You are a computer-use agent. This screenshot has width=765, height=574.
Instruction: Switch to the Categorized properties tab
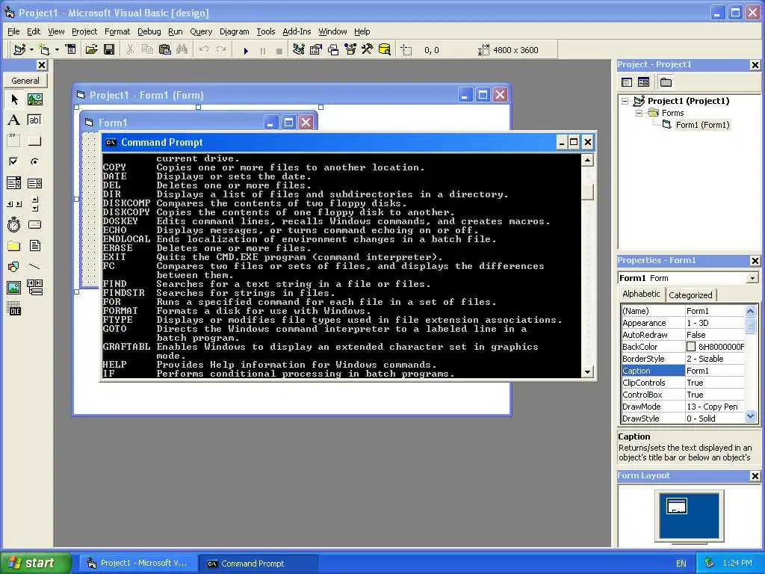690,294
